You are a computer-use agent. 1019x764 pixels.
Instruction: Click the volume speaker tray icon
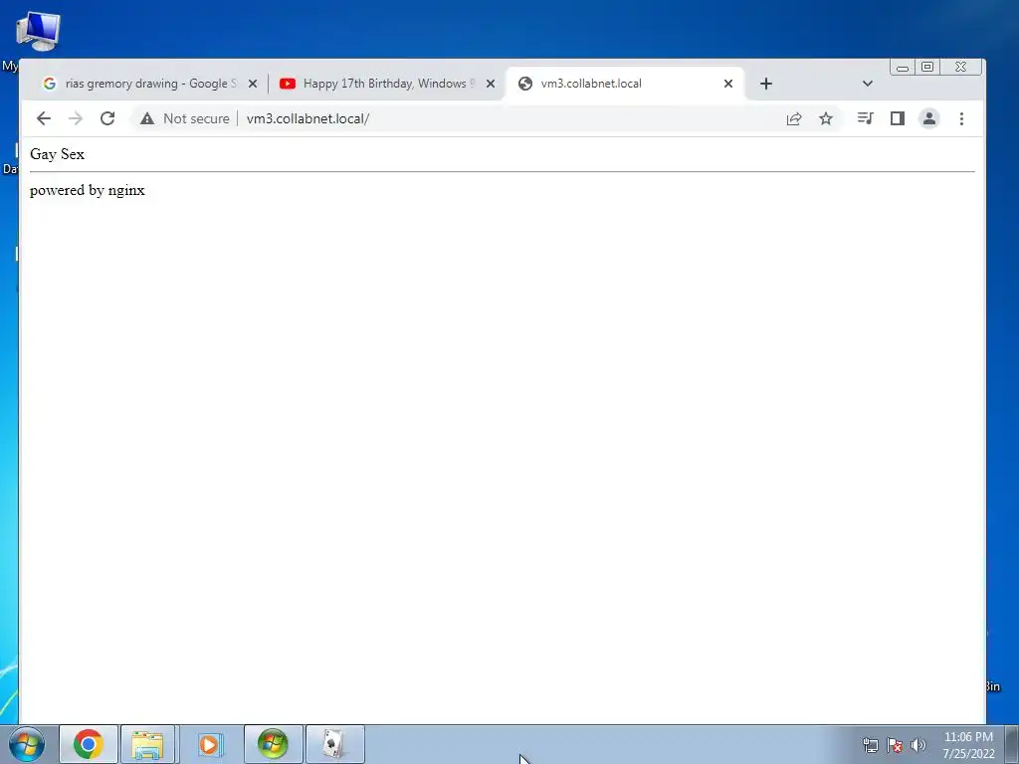click(918, 744)
